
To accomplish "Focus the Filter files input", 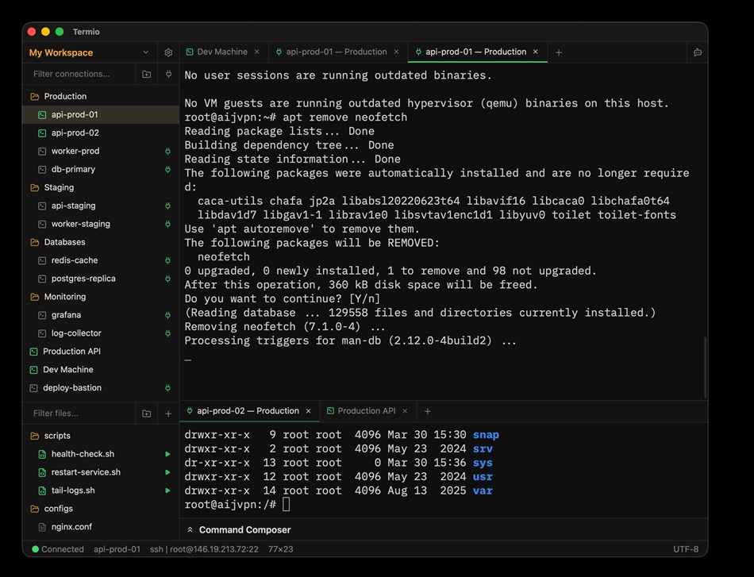I will 80,413.
